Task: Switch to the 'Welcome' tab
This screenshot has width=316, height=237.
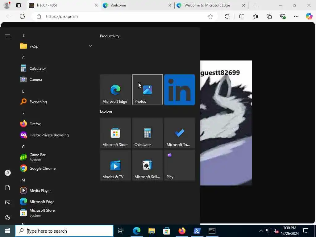Action: tap(137, 5)
